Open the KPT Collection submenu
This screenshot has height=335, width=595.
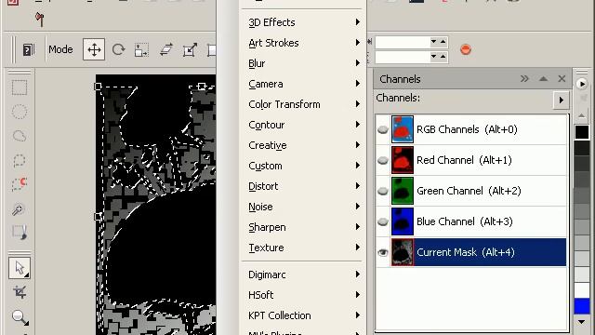click(x=303, y=315)
